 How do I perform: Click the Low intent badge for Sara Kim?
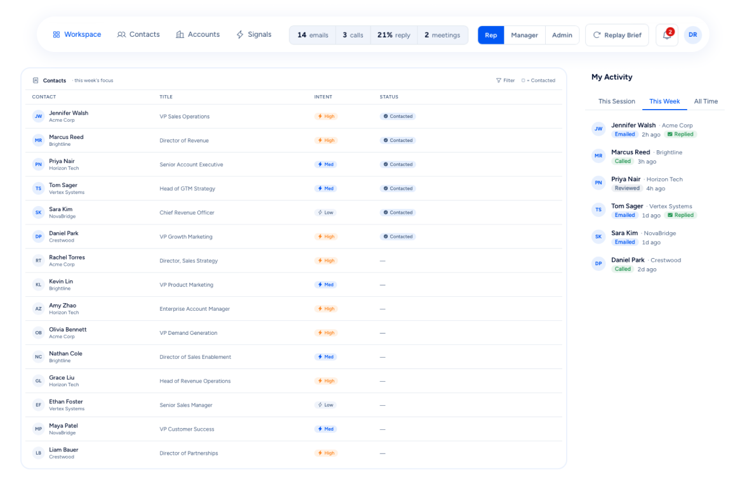coord(326,212)
